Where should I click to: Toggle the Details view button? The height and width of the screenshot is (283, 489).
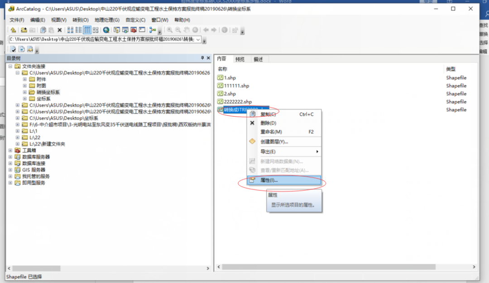click(87, 30)
